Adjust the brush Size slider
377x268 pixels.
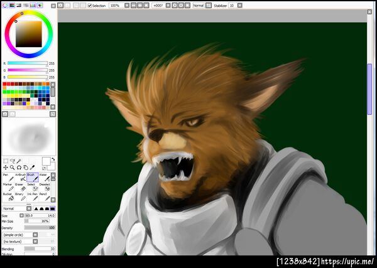40,215
